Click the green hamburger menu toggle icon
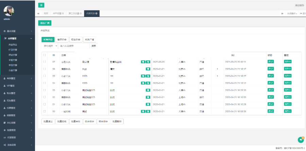Image resolution: width=306 pixels, height=151 pixels. [x=41, y=5]
